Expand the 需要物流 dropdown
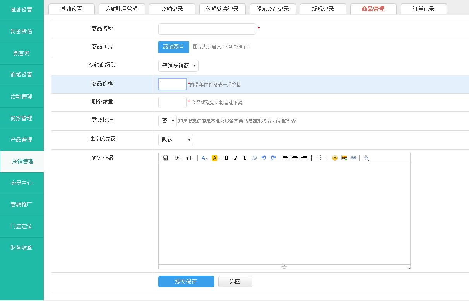This screenshot has width=469, height=301. click(167, 121)
